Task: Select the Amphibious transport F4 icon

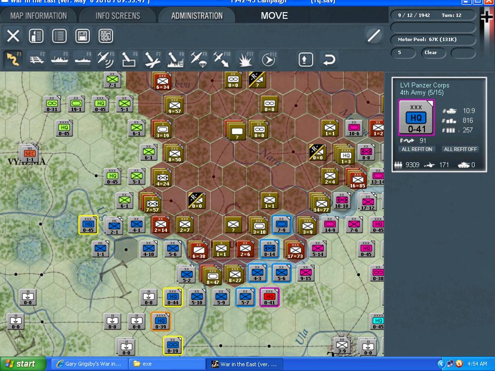Action: [83, 59]
